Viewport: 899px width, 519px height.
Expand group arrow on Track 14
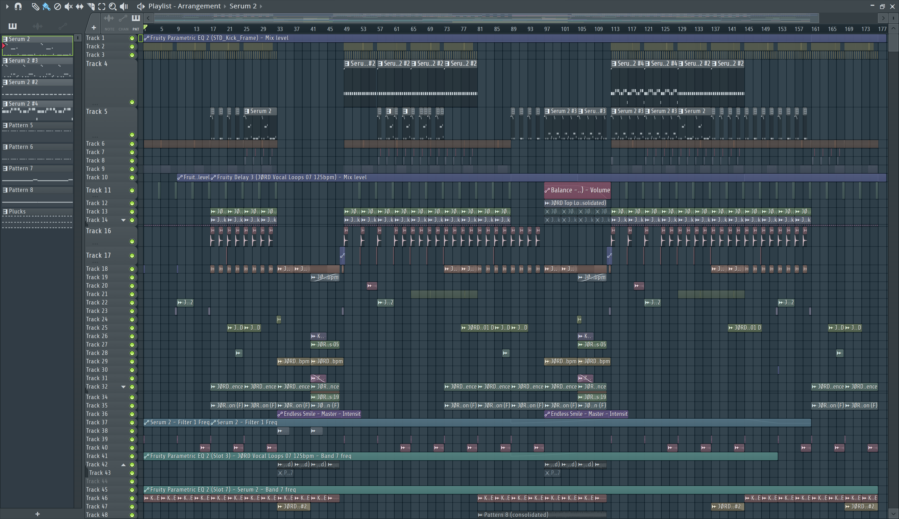click(x=123, y=220)
